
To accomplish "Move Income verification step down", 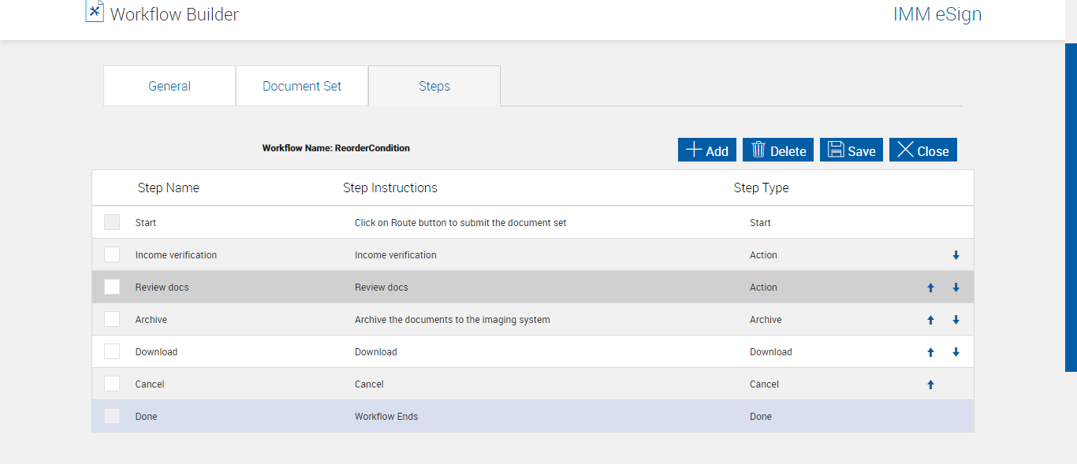I will (x=956, y=255).
